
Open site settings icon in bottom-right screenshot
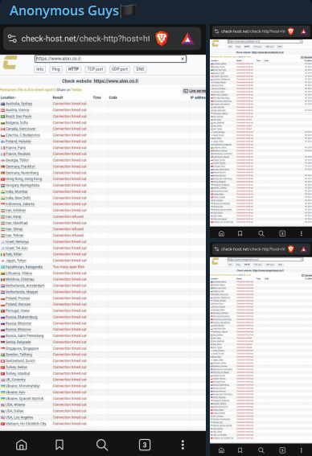tap(216, 249)
